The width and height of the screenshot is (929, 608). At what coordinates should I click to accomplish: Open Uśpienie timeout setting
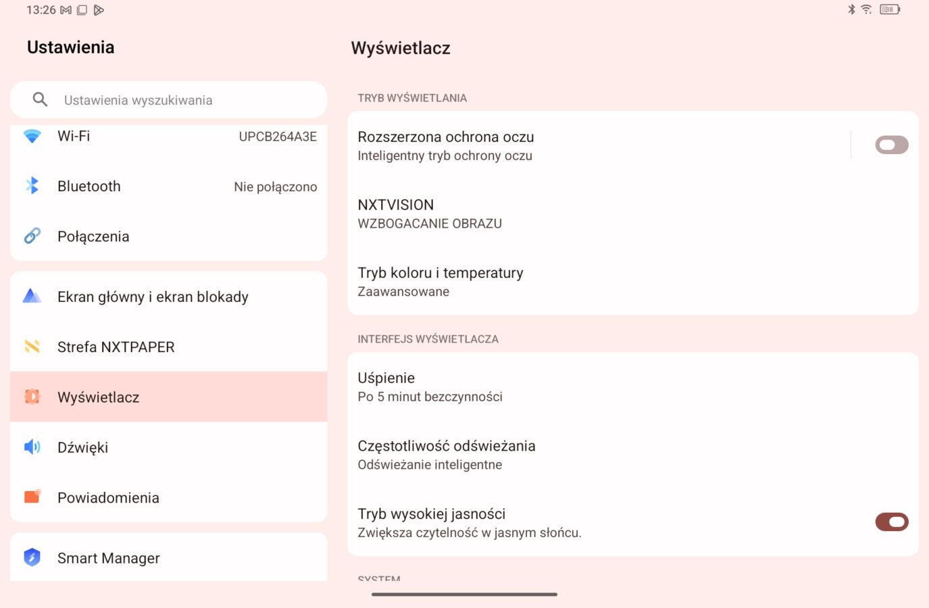[x=633, y=386]
